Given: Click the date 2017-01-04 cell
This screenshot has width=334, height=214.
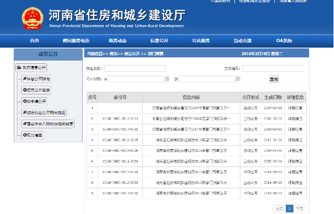Looking at the screenshot, I should (x=273, y=140).
